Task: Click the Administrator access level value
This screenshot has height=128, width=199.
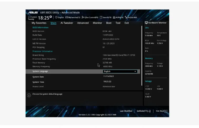Action: click(x=109, y=86)
